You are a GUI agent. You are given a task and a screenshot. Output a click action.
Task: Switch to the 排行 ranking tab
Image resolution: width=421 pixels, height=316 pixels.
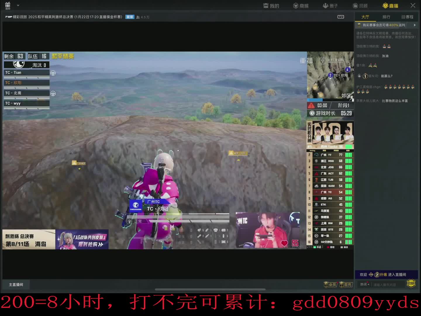point(386,17)
